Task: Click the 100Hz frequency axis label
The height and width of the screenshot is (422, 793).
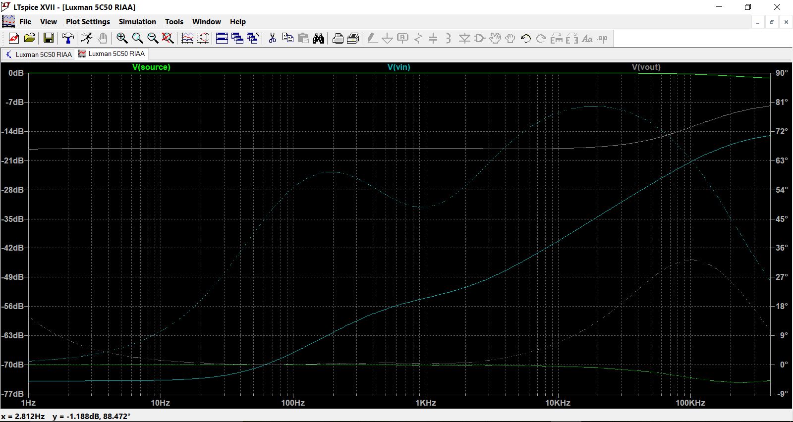Action: 293,403
